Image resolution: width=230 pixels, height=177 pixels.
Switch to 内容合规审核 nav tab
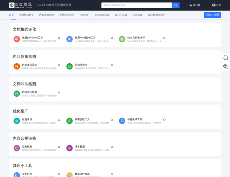click(x=102, y=15)
